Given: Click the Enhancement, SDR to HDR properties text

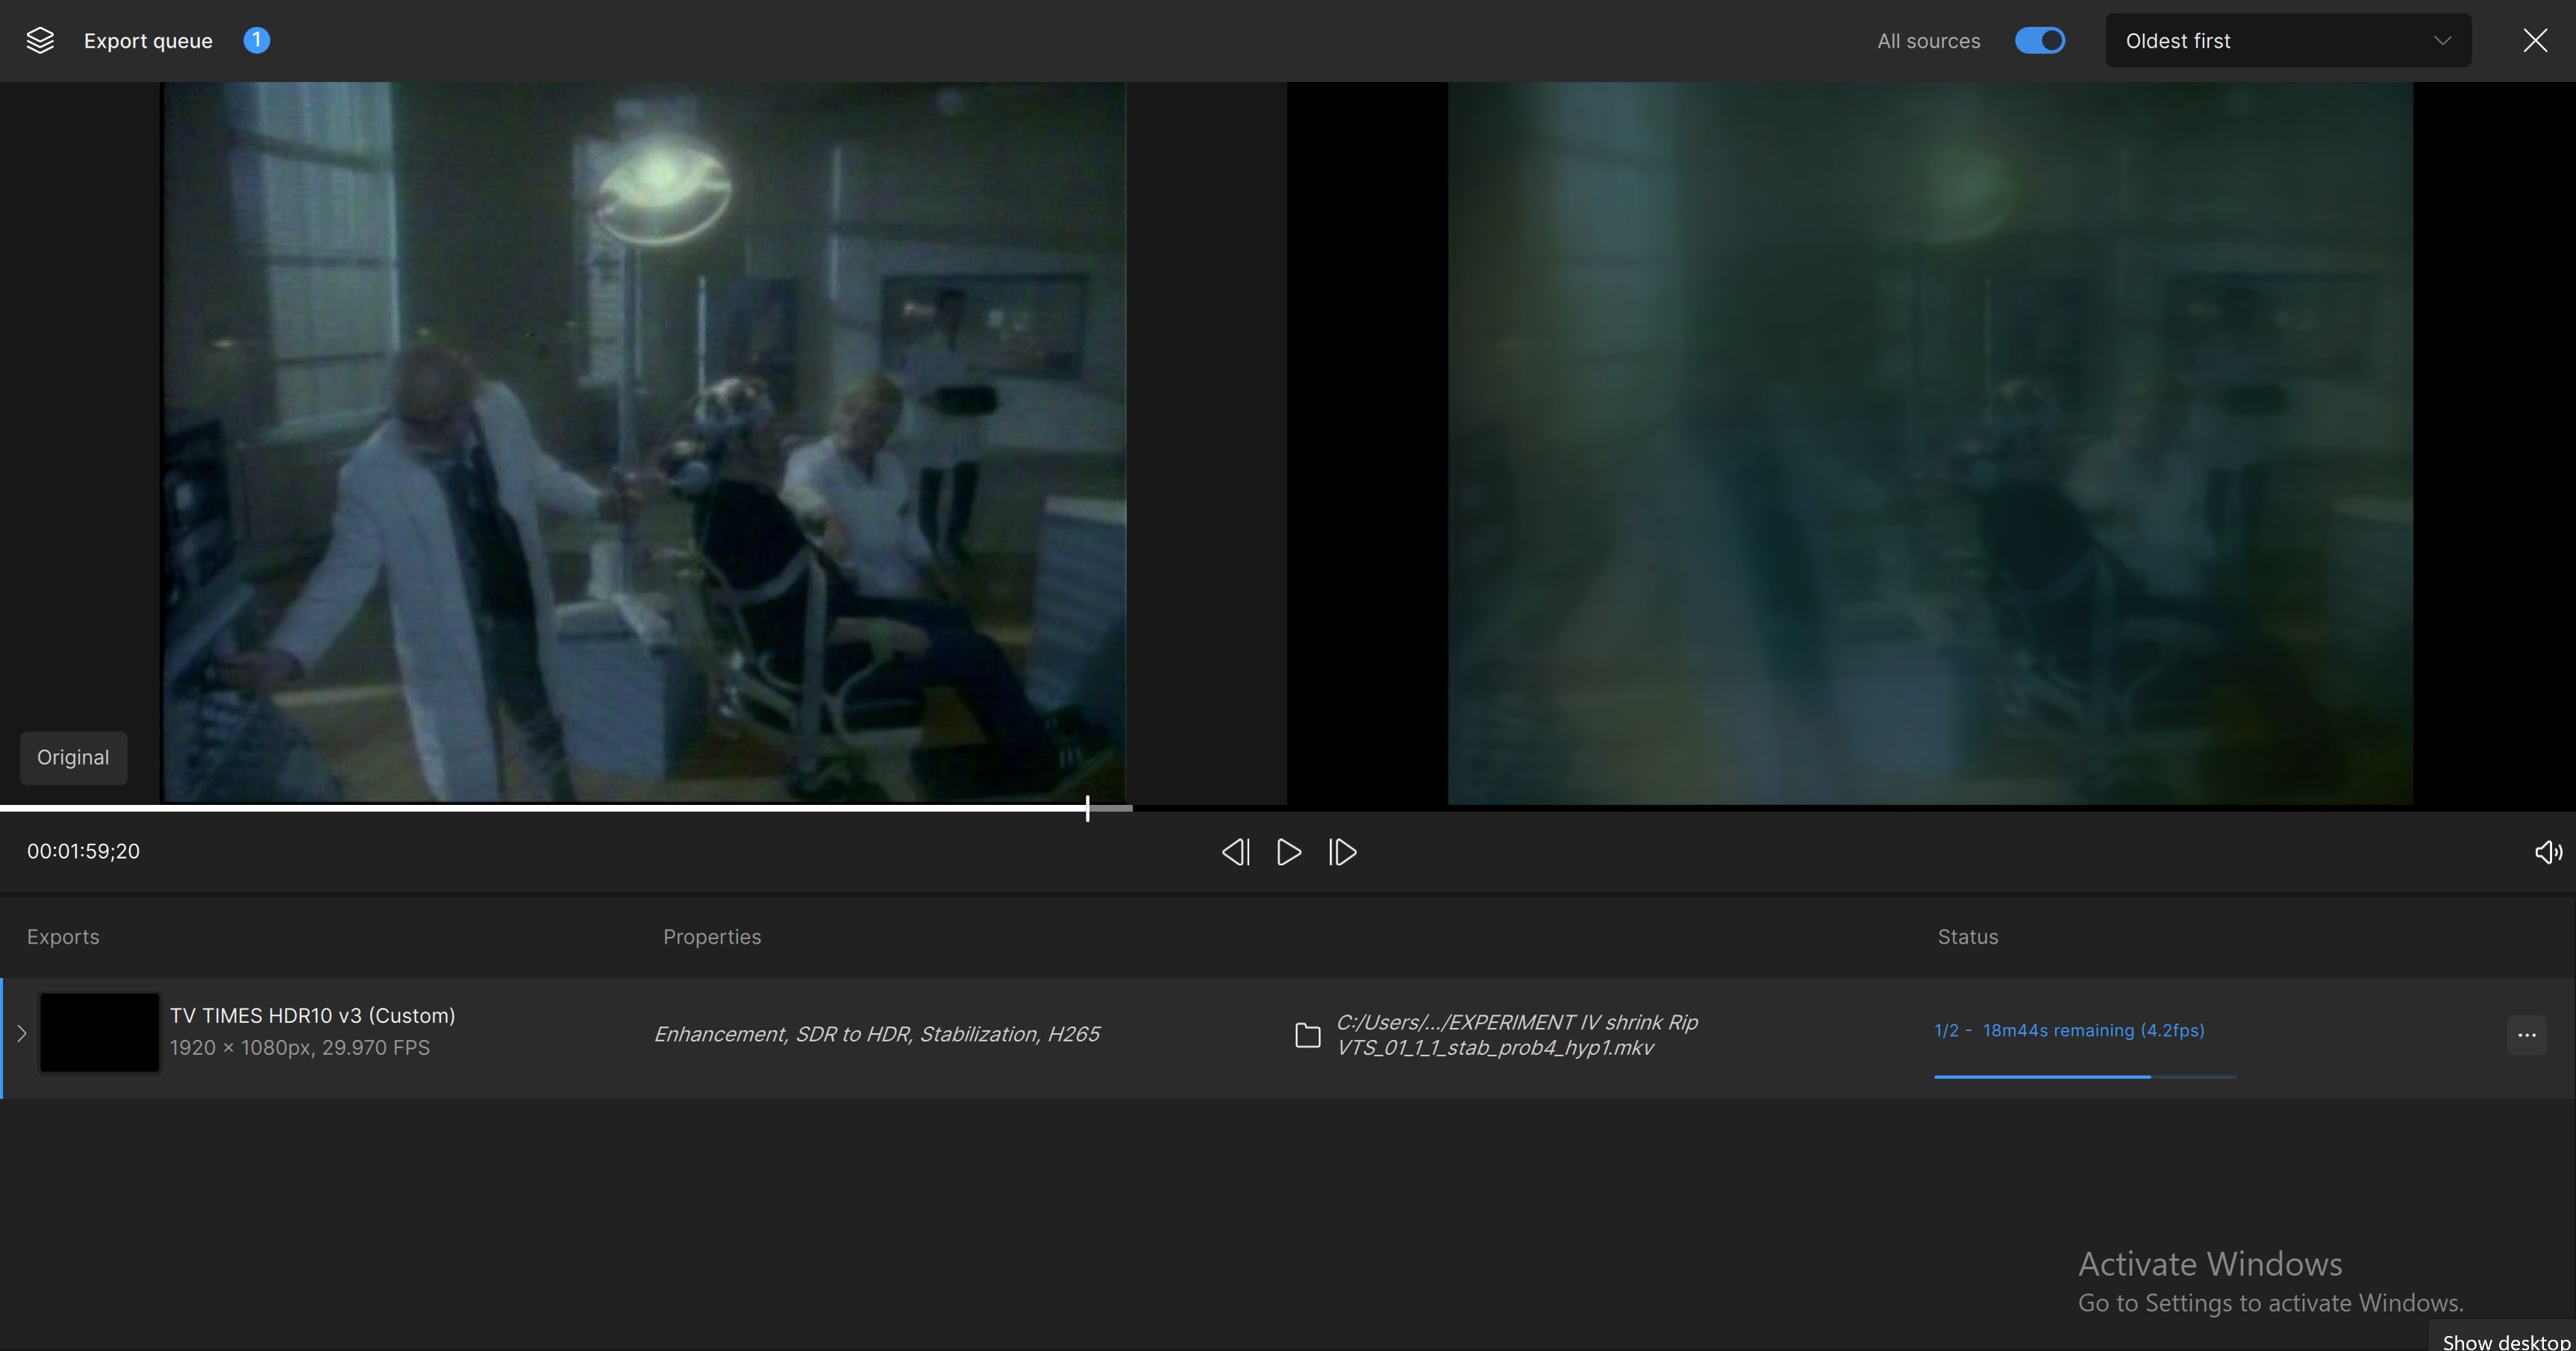Looking at the screenshot, I should 877,1035.
